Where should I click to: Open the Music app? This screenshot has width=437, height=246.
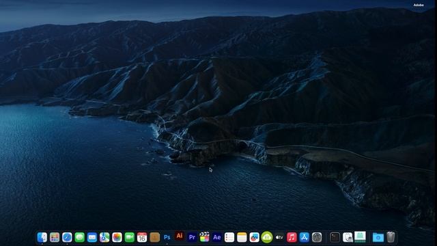[292, 237]
